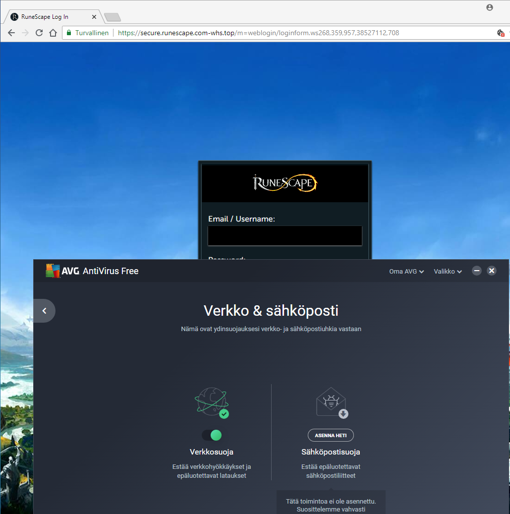Close the RuneScape Log In tab
Image resolution: width=510 pixels, height=514 pixels.
click(94, 17)
